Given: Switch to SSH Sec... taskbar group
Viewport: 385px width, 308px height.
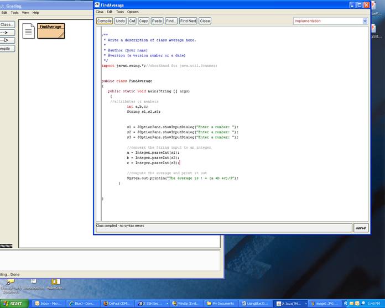Looking at the screenshot, I should (x=152, y=304).
